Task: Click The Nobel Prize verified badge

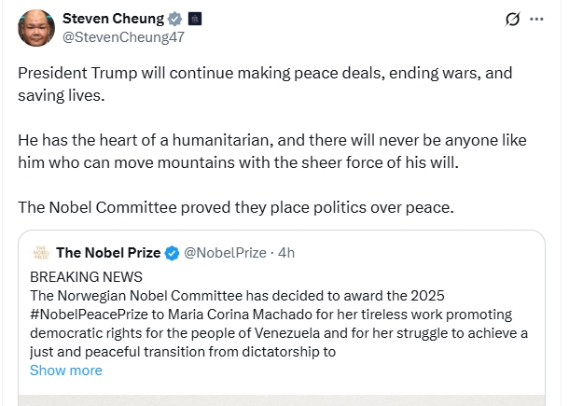Action: (x=173, y=253)
